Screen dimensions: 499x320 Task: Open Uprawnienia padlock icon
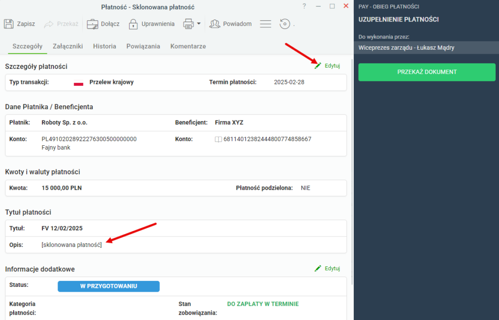point(133,24)
